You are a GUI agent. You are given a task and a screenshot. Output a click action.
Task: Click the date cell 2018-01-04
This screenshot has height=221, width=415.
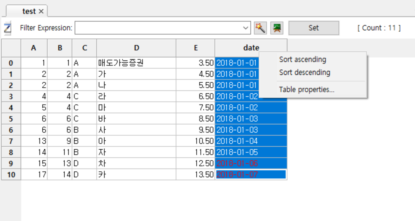251,141
